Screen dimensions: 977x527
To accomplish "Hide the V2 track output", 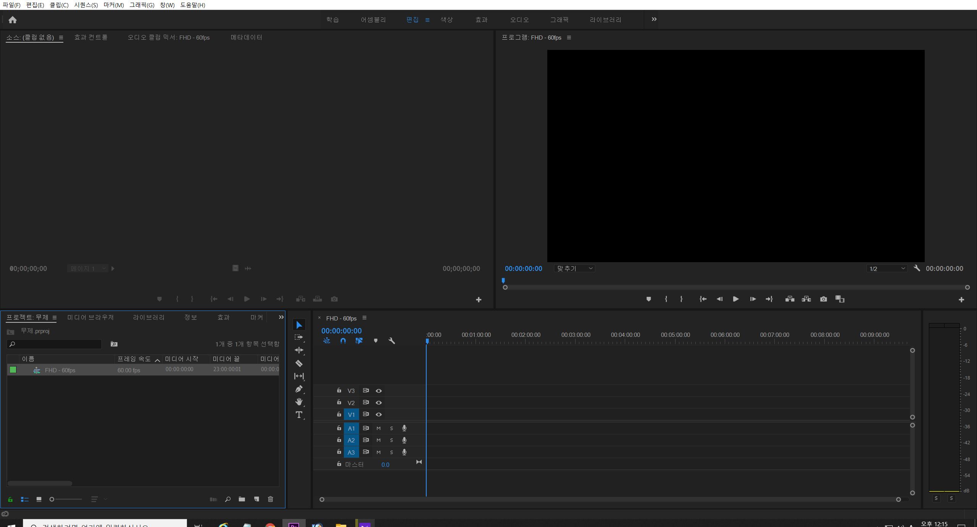I will [379, 403].
